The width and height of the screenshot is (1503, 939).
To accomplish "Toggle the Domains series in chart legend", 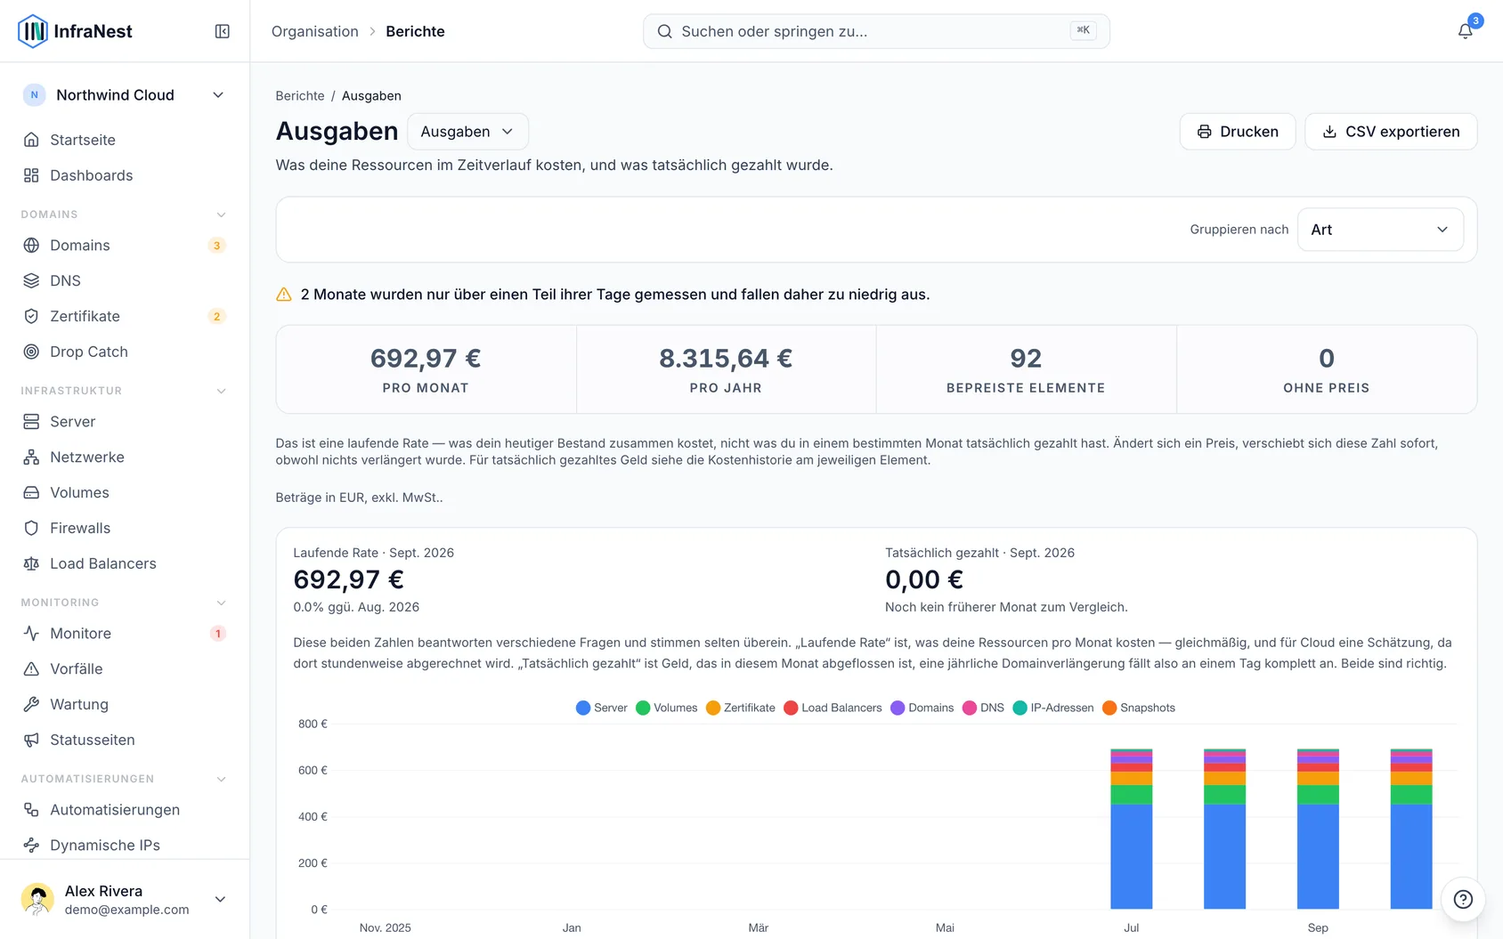I will (x=922, y=708).
